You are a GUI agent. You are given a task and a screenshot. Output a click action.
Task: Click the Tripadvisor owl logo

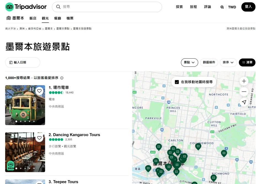coord(10,7)
